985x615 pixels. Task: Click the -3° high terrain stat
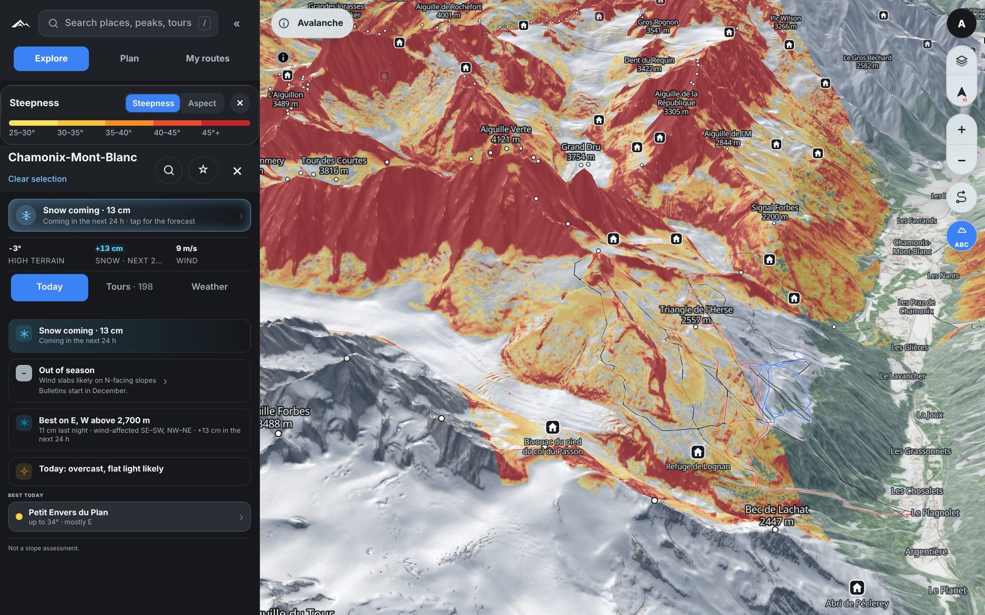point(36,254)
